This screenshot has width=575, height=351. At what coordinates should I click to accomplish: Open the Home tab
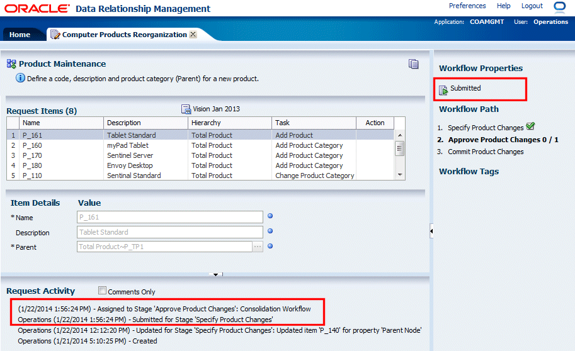(x=20, y=35)
